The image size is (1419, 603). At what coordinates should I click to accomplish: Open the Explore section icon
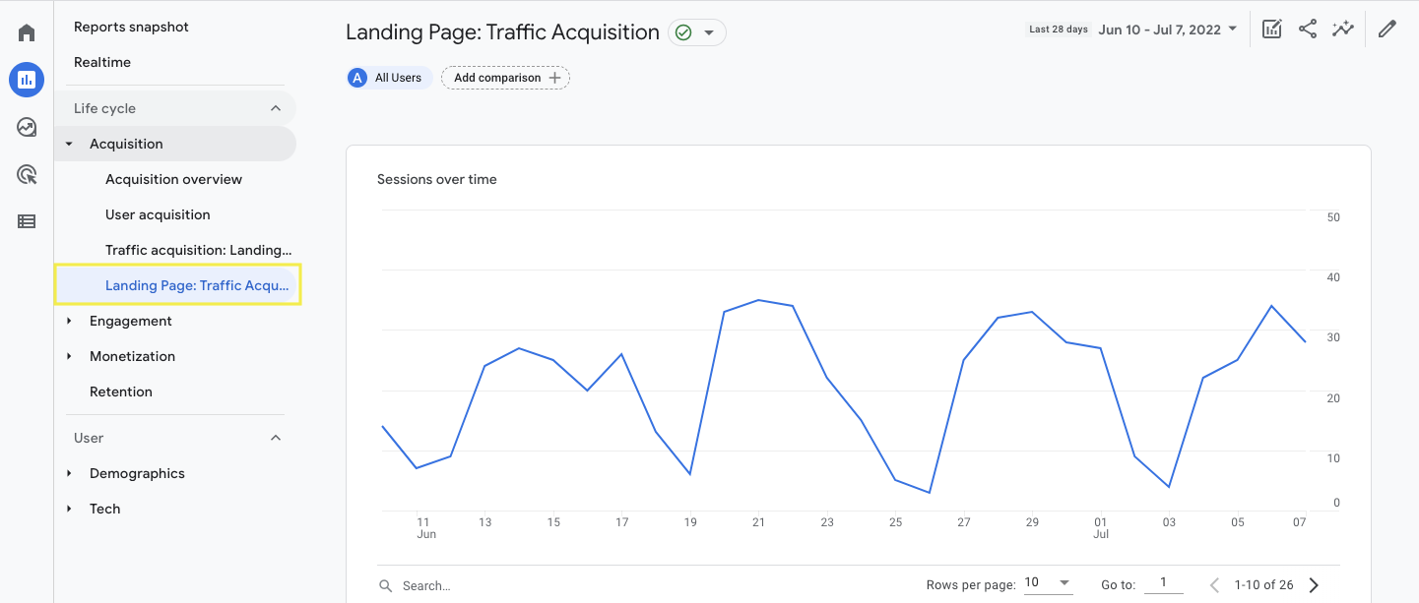tap(26, 127)
